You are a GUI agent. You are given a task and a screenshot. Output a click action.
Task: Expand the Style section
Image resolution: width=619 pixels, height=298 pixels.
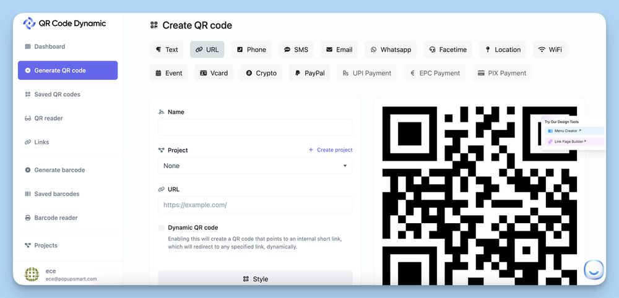coord(255,279)
